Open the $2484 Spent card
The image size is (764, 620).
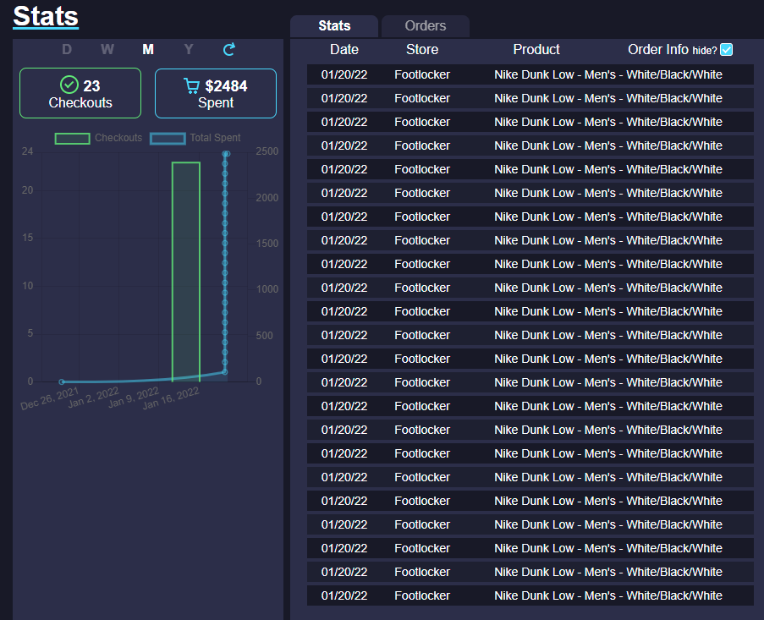coord(216,94)
